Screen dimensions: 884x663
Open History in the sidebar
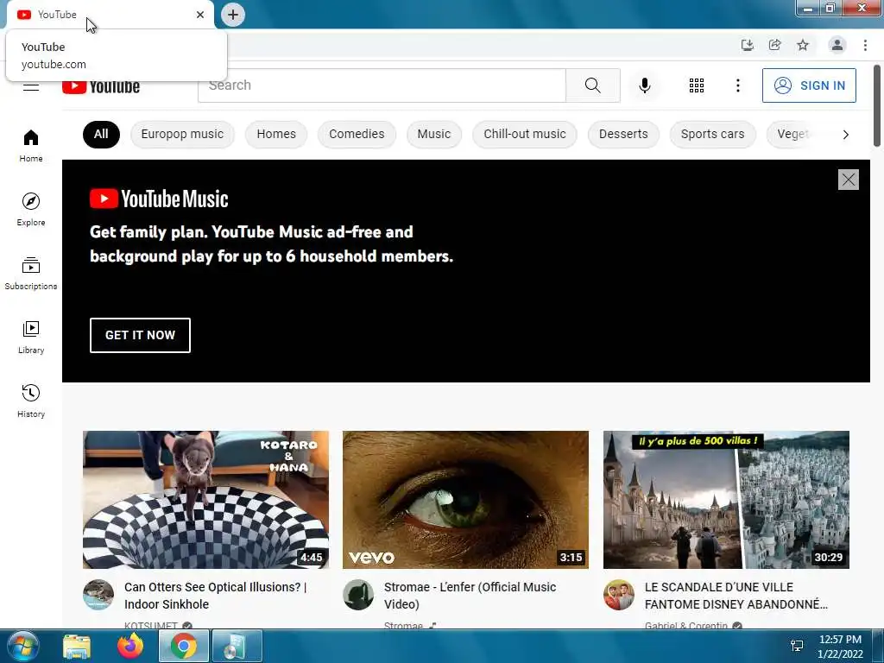tap(31, 401)
